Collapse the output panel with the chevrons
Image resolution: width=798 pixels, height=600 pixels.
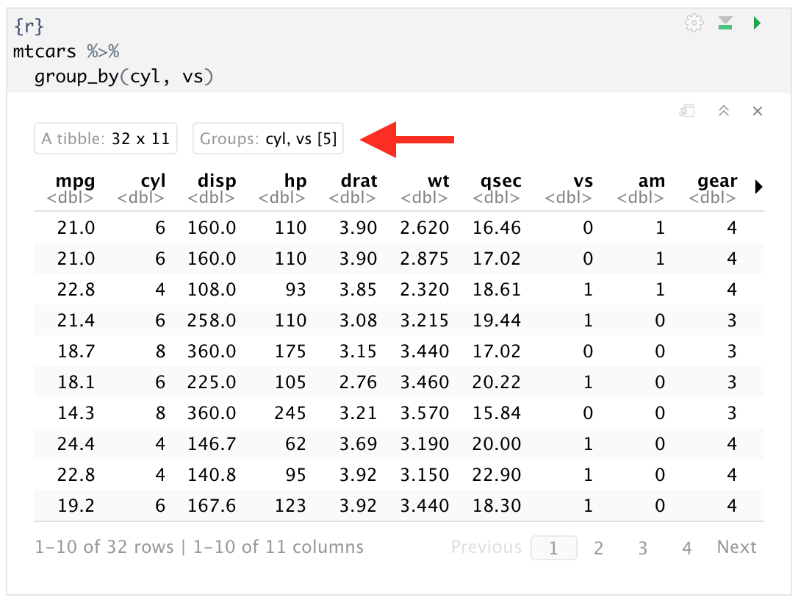point(724,110)
